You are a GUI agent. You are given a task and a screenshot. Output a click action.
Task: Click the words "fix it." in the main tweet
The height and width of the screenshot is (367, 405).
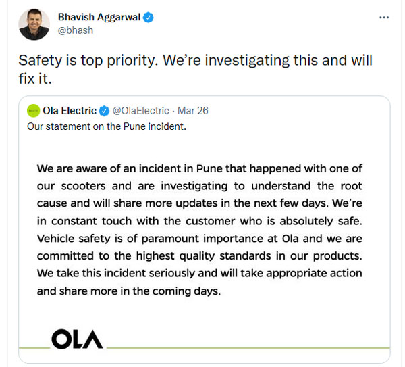point(34,78)
